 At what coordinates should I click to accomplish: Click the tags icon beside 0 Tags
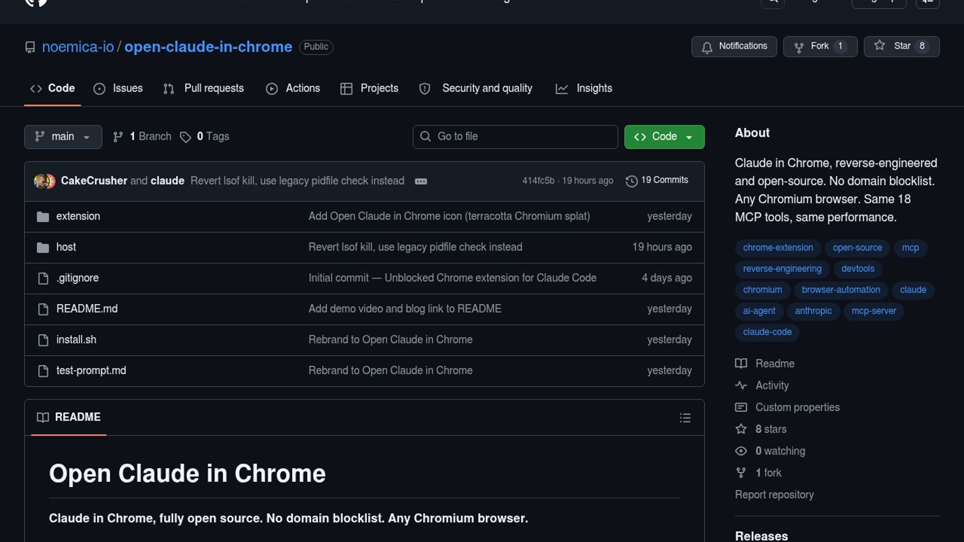(x=185, y=137)
